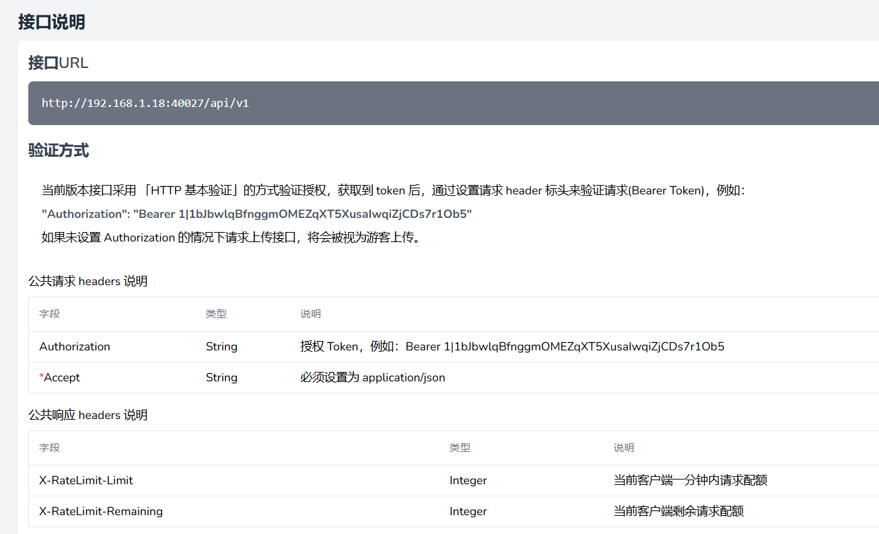Click the 说明 header in request headers table
879x534 pixels.
pyautogui.click(x=310, y=314)
